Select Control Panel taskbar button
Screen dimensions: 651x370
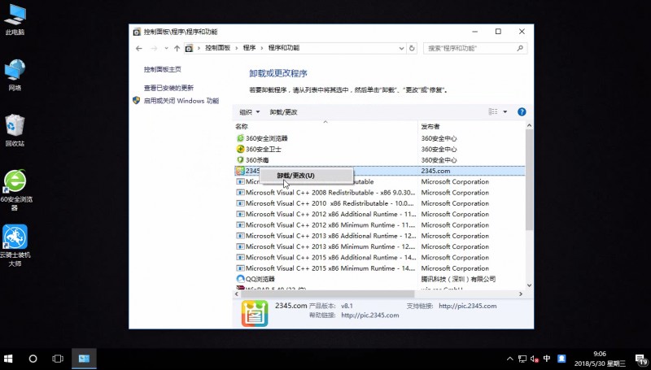pos(84,359)
